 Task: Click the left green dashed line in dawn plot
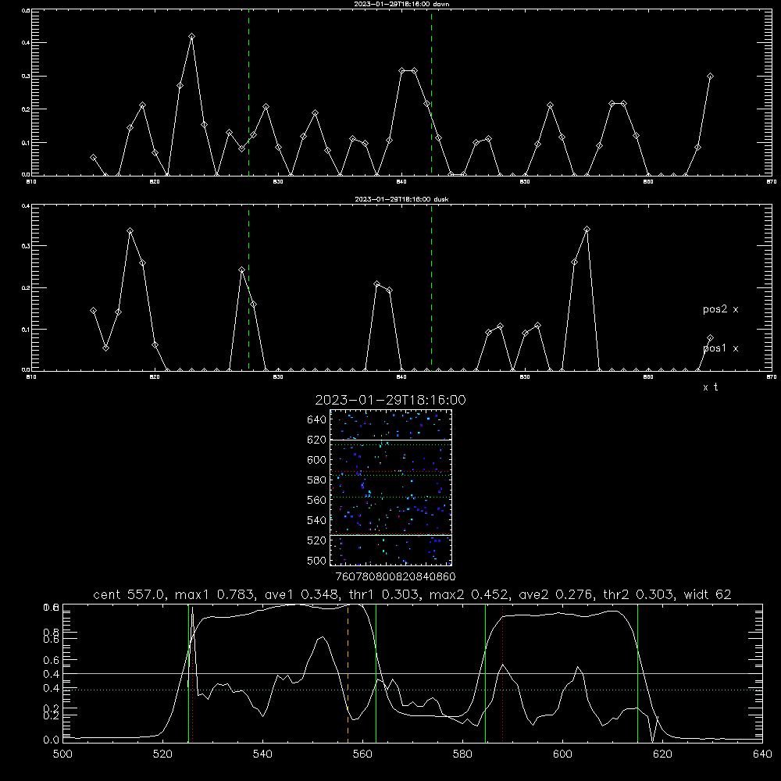[x=248, y=92]
